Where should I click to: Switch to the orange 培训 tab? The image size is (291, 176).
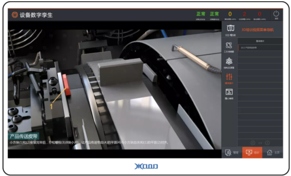point(252,153)
